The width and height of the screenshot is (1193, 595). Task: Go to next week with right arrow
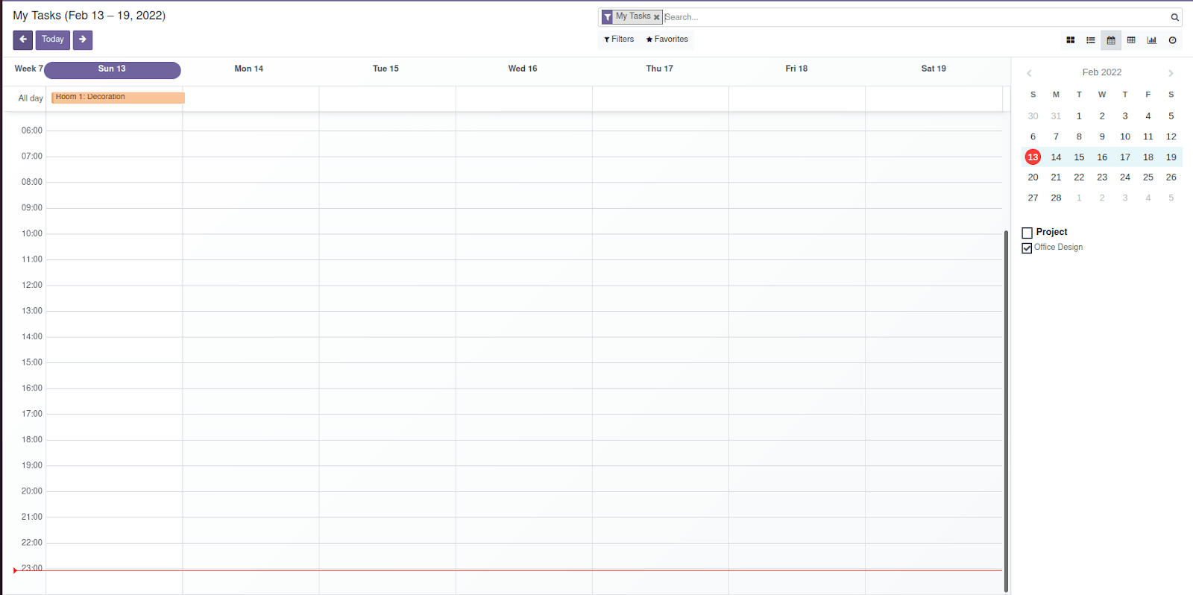tap(83, 40)
